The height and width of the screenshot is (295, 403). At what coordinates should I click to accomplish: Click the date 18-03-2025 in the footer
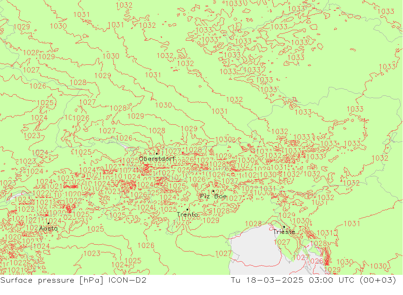(x=275, y=280)
